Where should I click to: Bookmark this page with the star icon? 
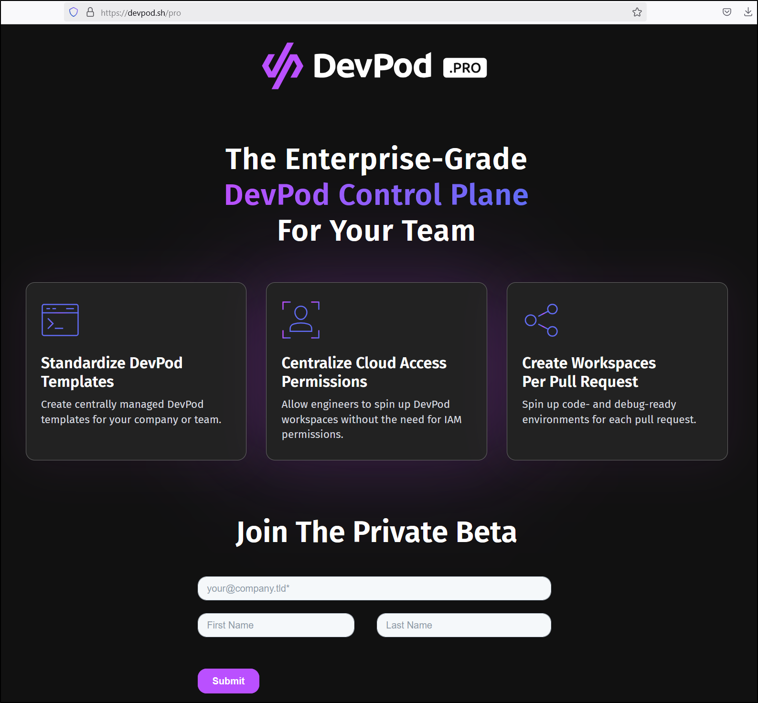tap(637, 12)
